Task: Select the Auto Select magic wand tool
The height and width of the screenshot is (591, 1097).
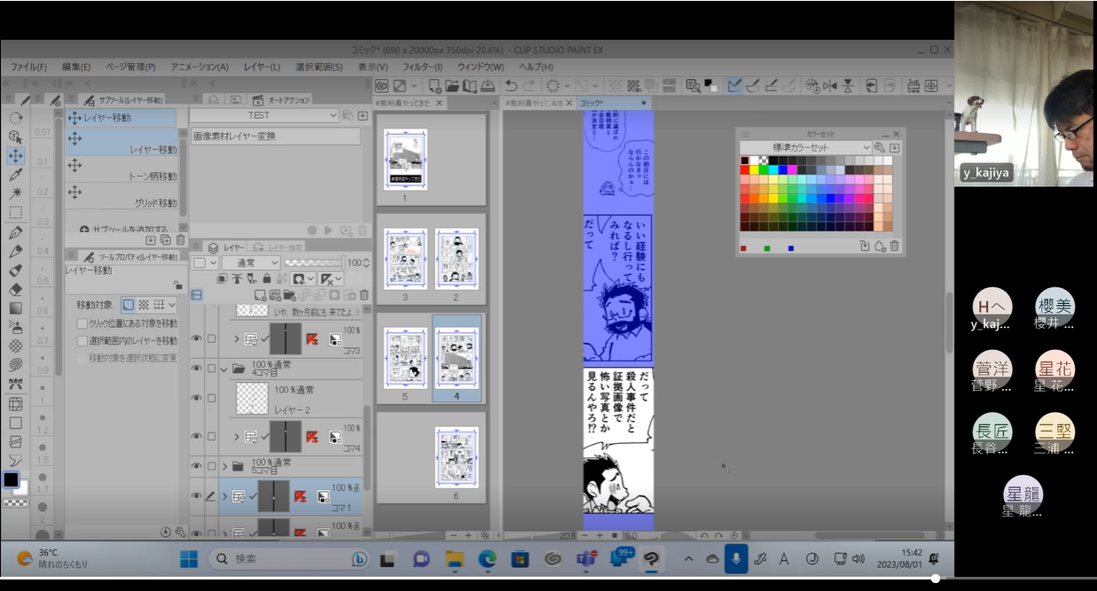Action: [15, 193]
